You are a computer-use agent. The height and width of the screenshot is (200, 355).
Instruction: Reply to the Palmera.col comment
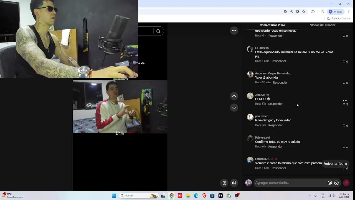[x=275, y=147]
